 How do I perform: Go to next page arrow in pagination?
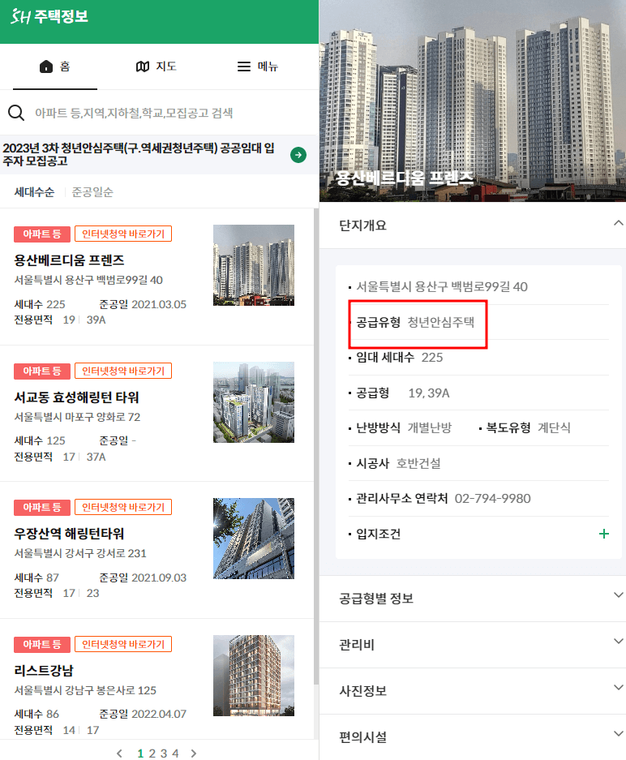tap(193, 754)
